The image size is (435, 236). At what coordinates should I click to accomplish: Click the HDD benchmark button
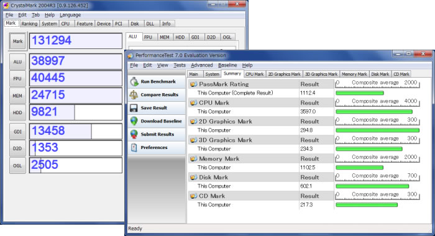pos(17,112)
